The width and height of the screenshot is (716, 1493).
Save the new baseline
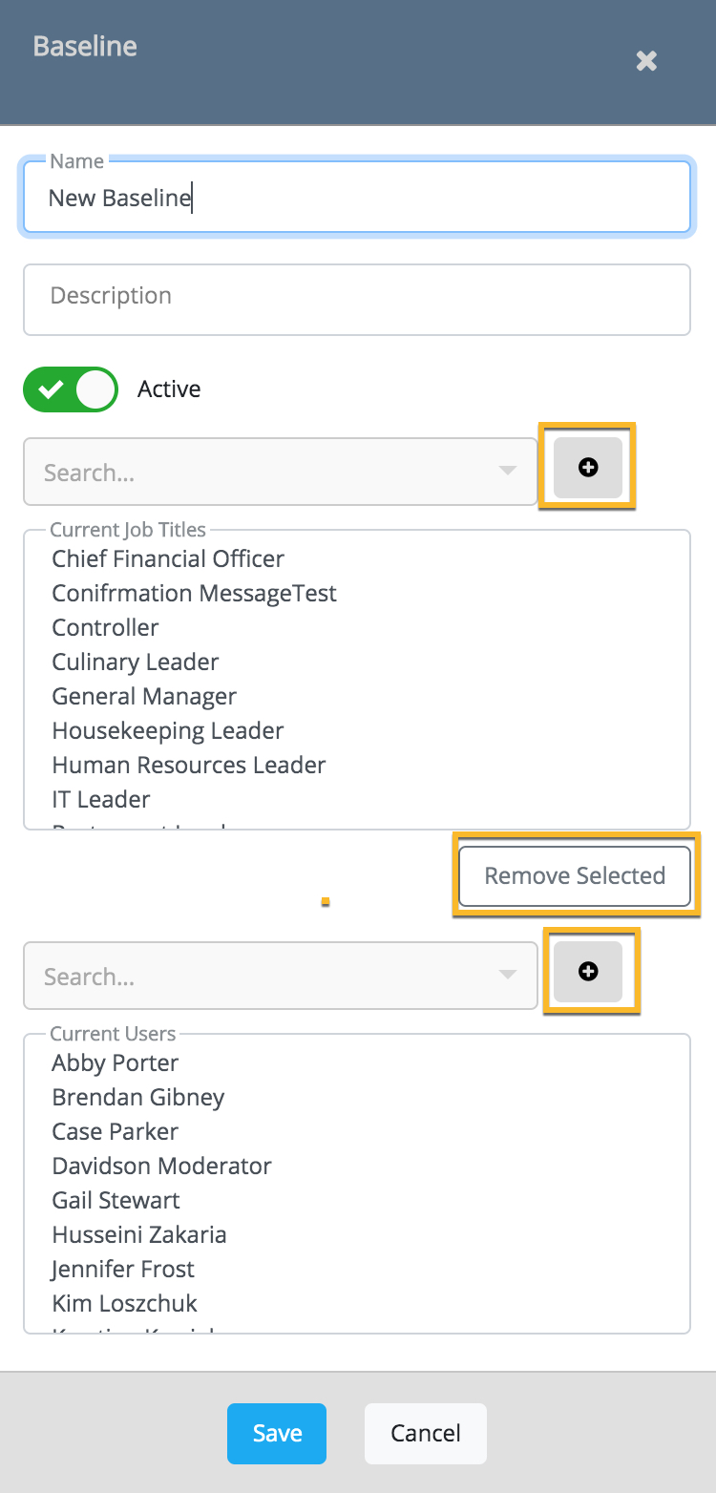pyautogui.click(x=276, y=1433)
